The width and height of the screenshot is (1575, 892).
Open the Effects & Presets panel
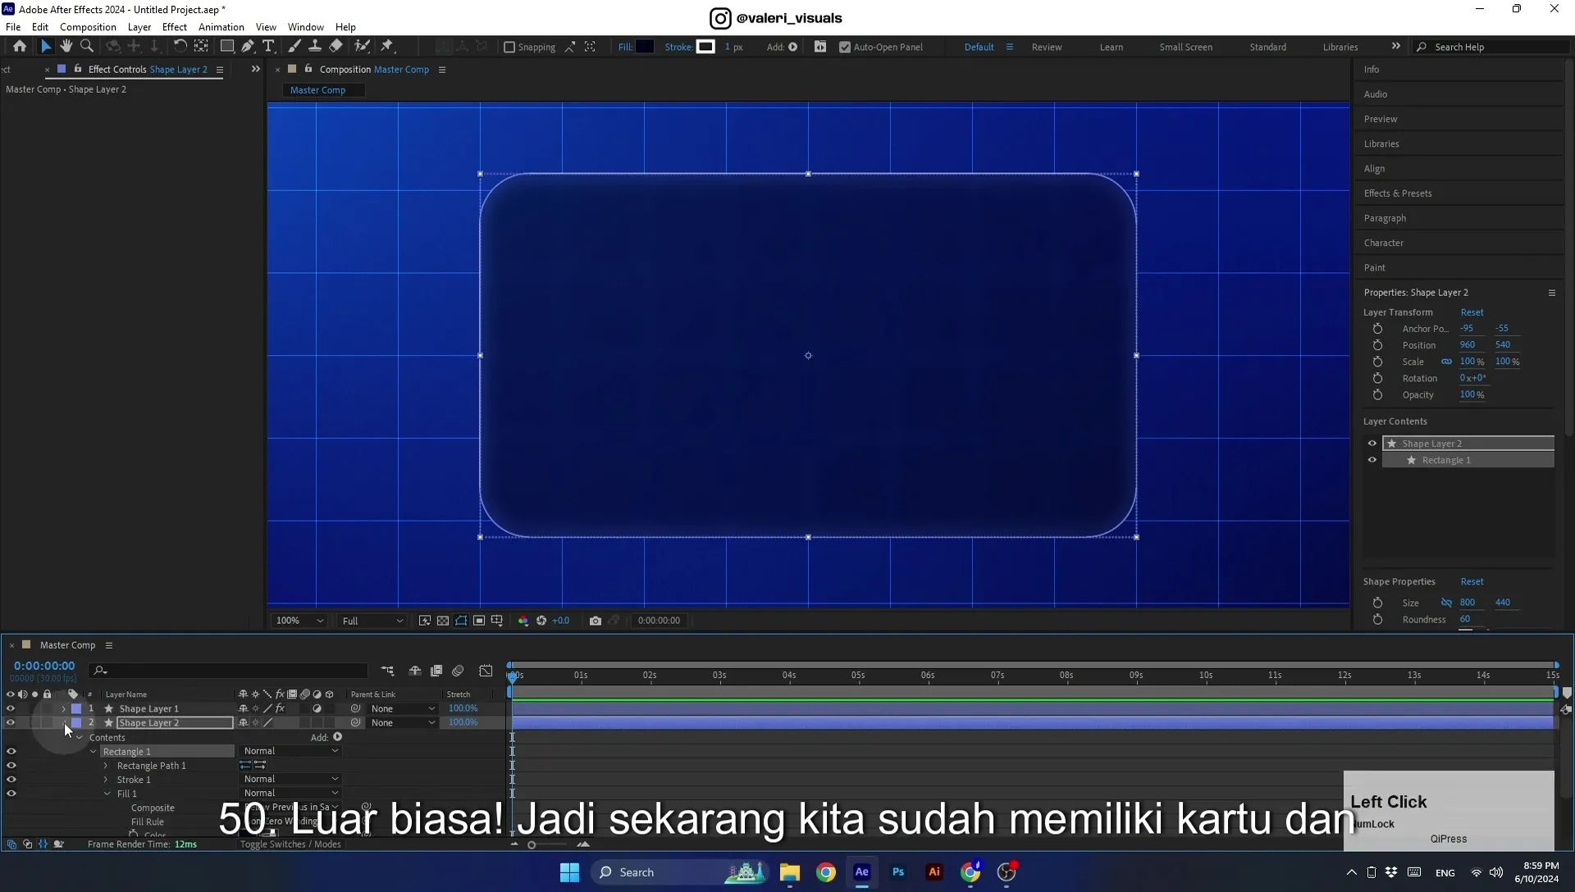click(x=1398, y=193)
